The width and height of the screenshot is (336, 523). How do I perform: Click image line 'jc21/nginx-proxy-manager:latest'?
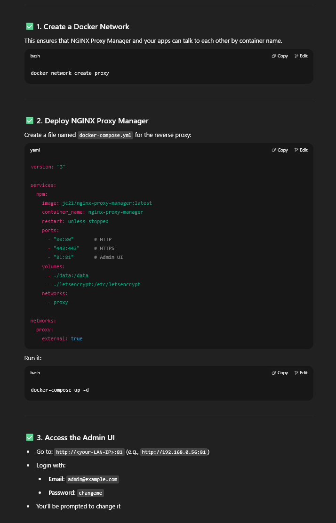[x=97, y=203]
